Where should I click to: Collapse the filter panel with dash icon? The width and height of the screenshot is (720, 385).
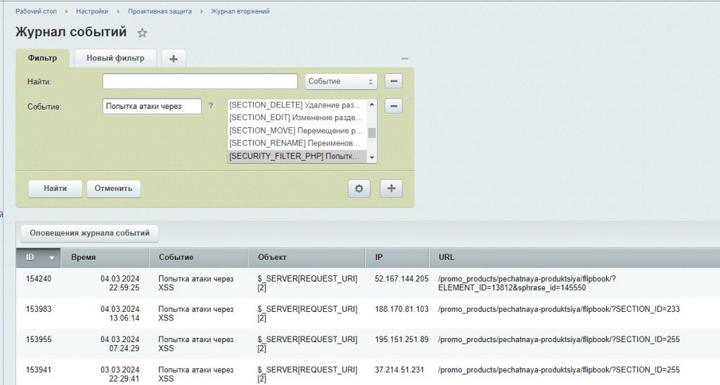[x=404, y=58]
